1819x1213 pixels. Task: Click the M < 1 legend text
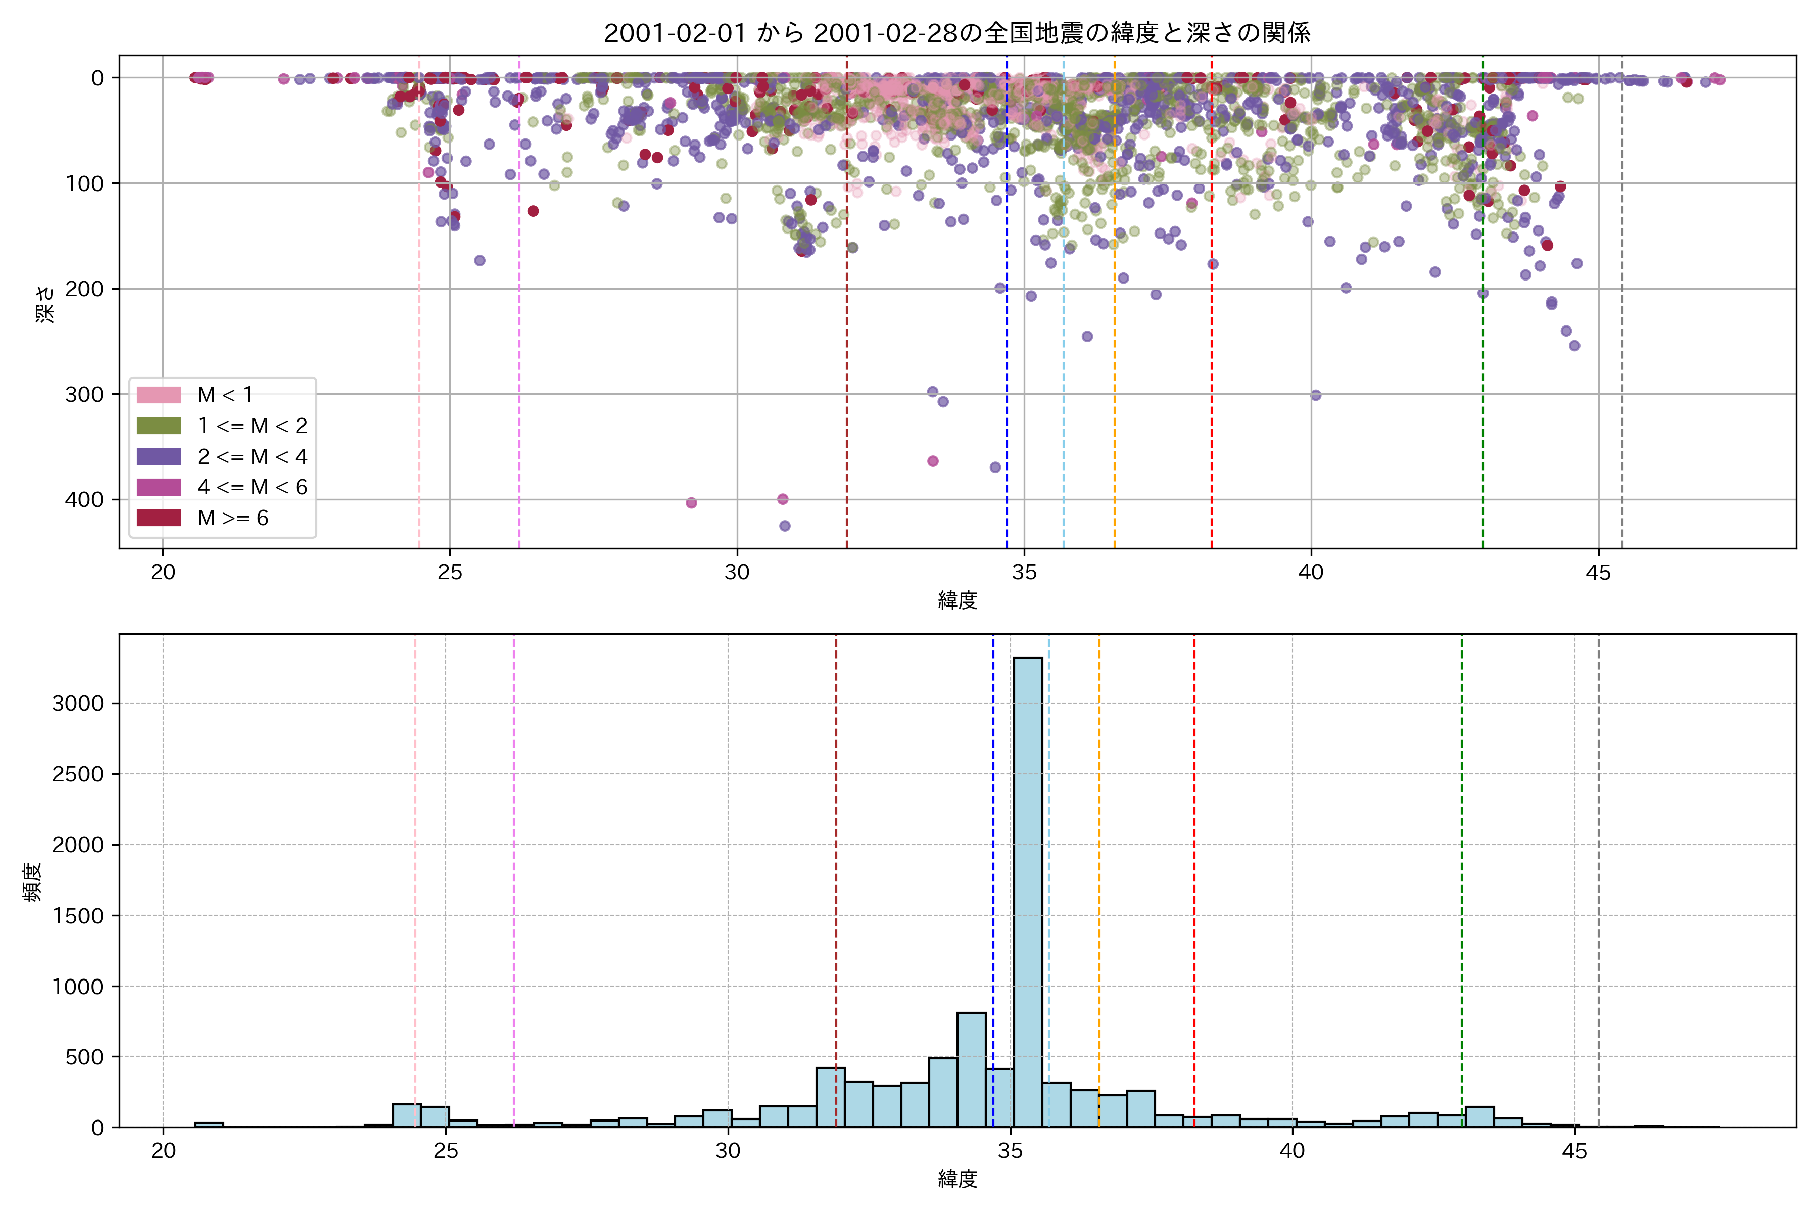[x=225, y=395]
